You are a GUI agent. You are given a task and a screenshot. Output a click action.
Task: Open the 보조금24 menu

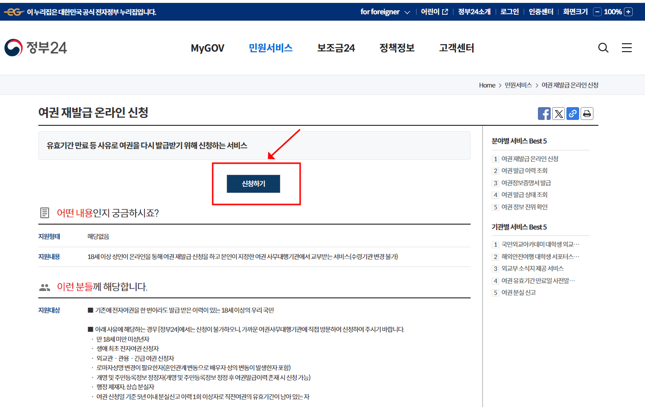(x=336, y=48)
